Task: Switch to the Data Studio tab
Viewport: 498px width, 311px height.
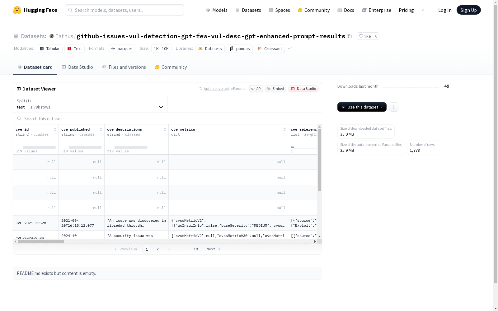Action: click(x=78, y=67)
